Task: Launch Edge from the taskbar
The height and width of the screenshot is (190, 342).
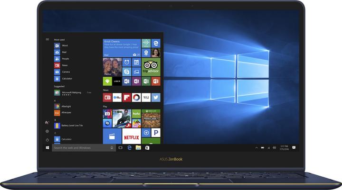Action: click(x=129, y=148)
